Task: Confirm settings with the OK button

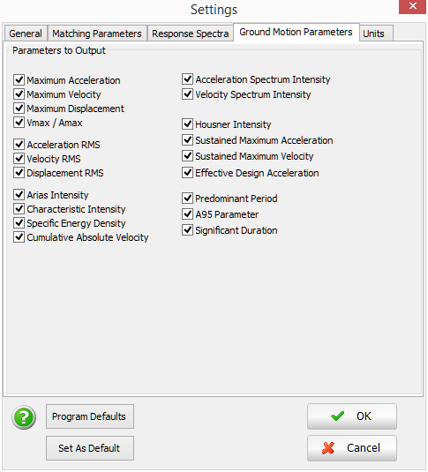Action: click(x=352, y=416)
